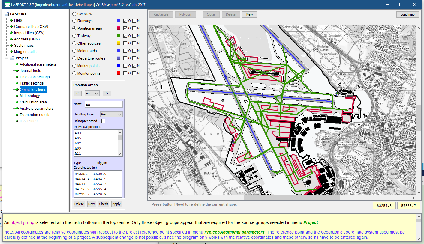Click the diamond icon next to Scale maps
This screenshot has width=424, height=244.
tap(11, 46)
